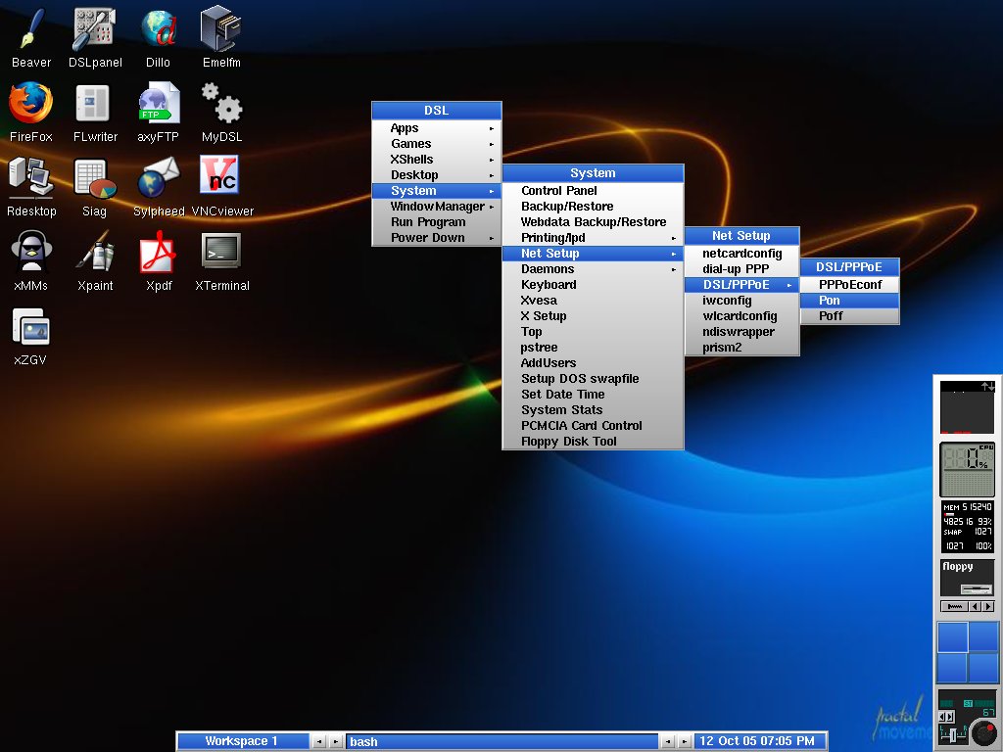Select Backup/Restore in the System menu
Image resolution: width=1003 pixels, height=752 pixels.
pos(593,207)
